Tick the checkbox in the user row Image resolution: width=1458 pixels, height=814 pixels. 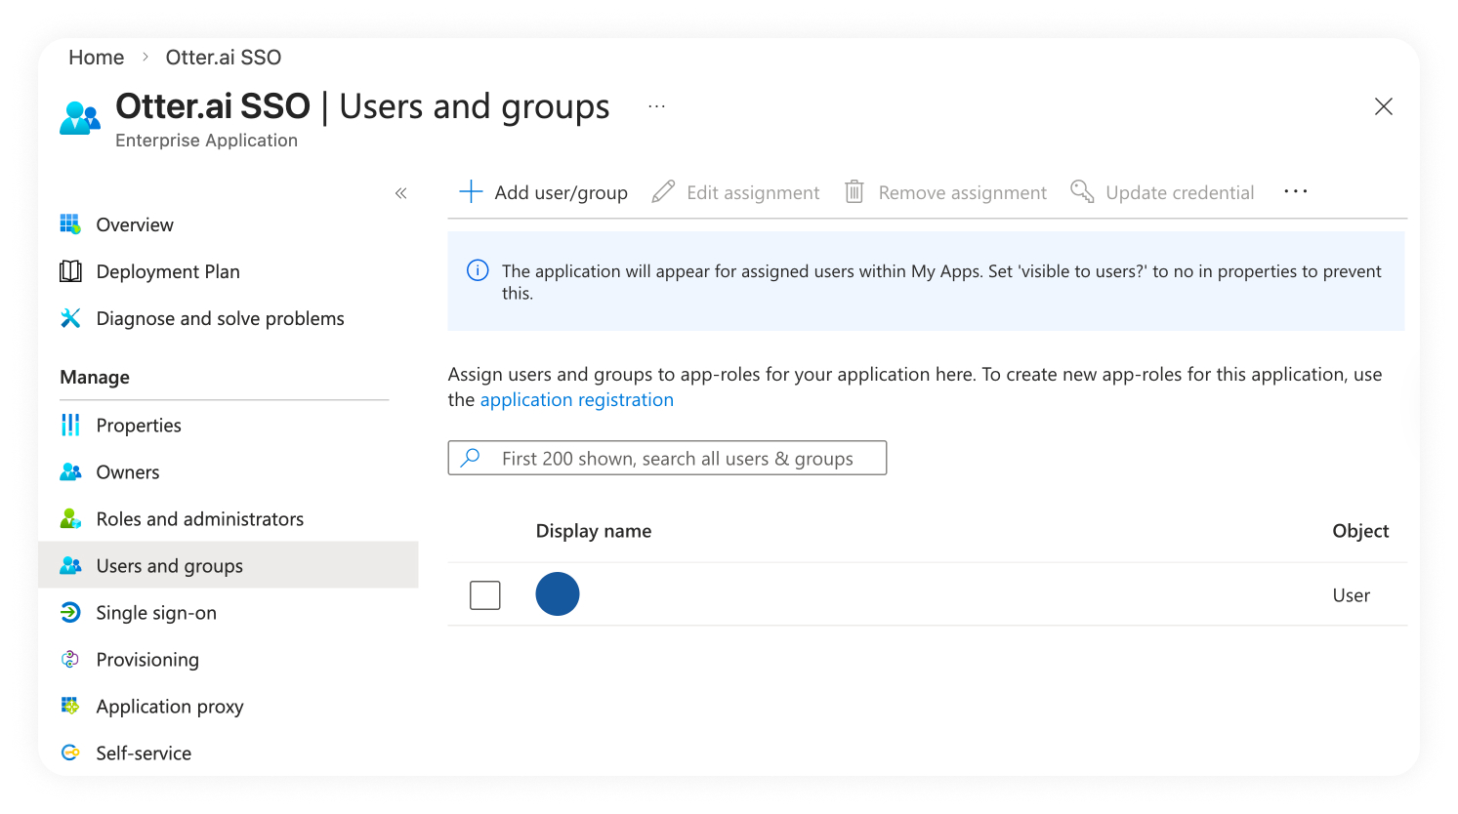pyautogui.click(x=485, y=594)
